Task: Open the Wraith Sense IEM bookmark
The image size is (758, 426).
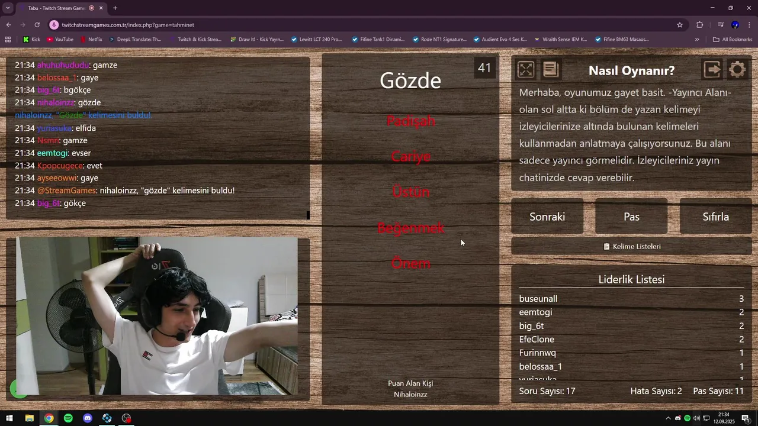Action: click(x=560, y=40)
